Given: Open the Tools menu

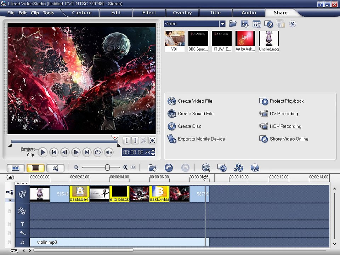Looking at the screenshot, I should pyautogui.click(x=48, y=13).
